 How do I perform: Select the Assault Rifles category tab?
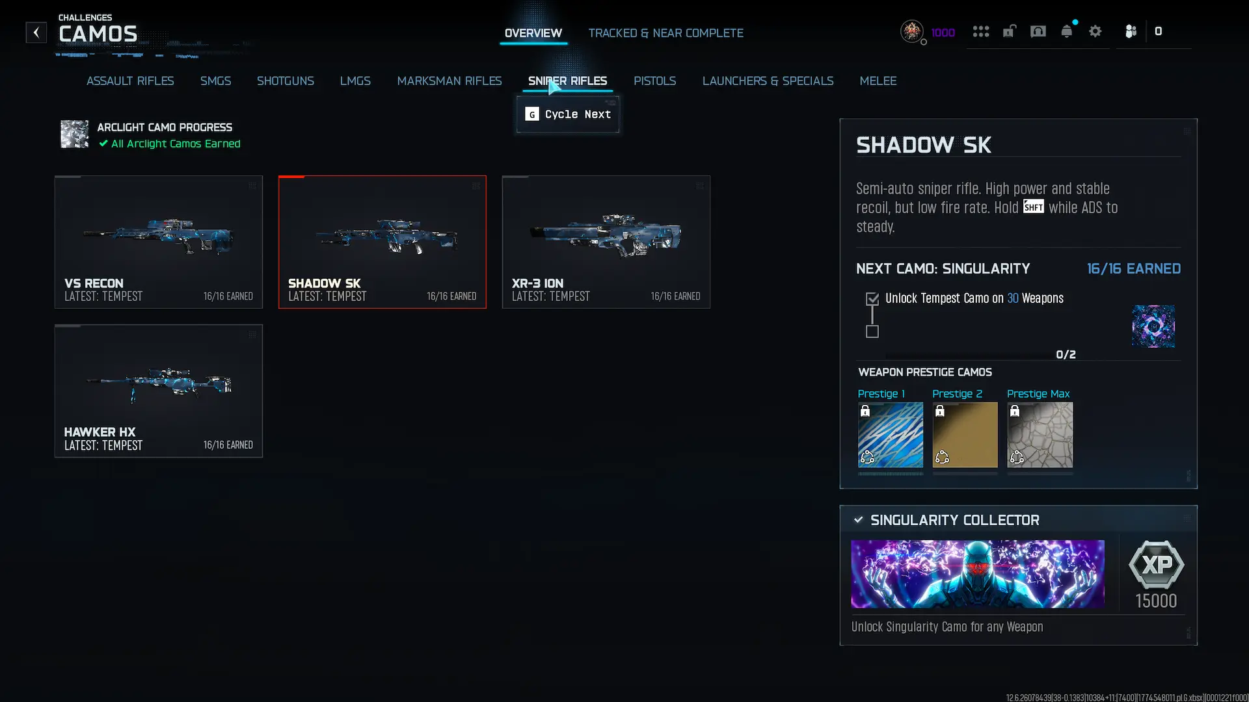(x=130, y=81)
